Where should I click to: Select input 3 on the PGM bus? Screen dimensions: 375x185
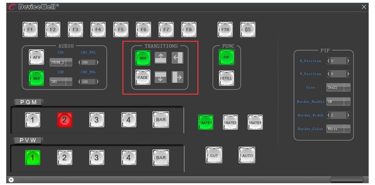tap(97, 120)
